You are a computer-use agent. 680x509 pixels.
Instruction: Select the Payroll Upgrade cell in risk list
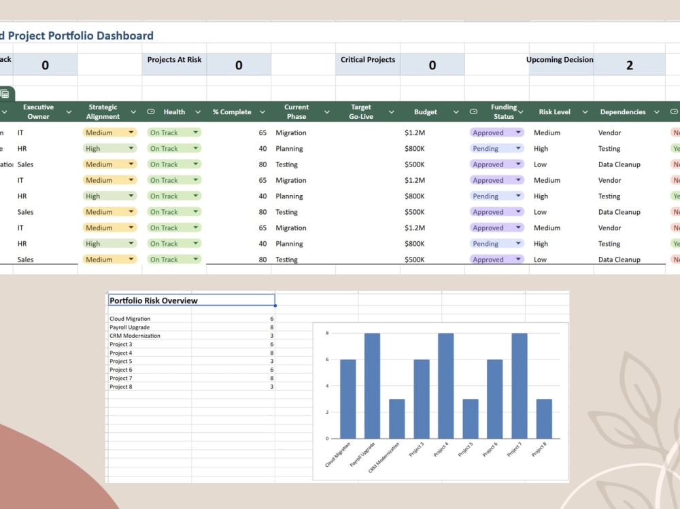point(150,328)
